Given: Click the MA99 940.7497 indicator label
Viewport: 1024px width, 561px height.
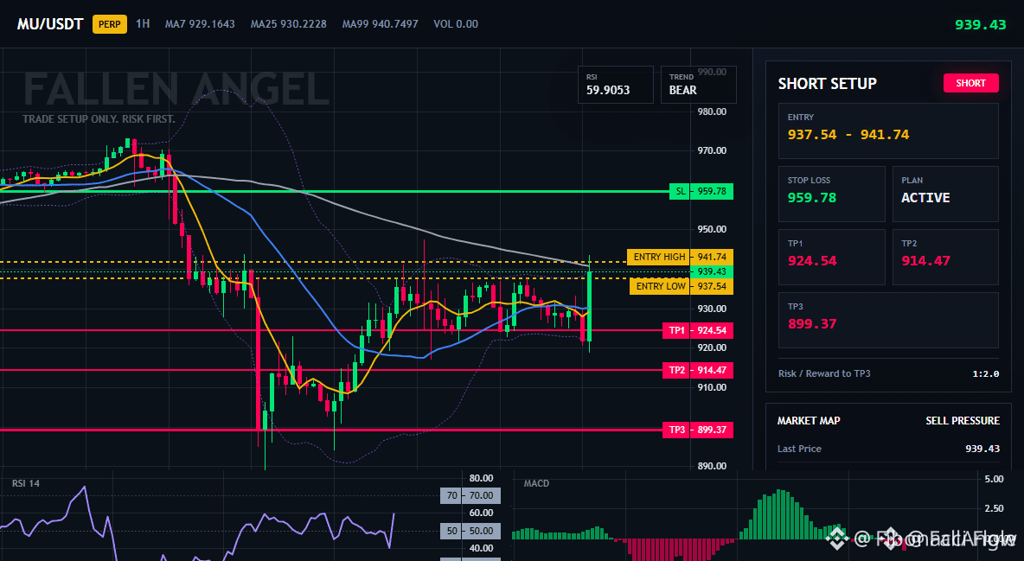Looking at the screenshot, I should (380, 24).
